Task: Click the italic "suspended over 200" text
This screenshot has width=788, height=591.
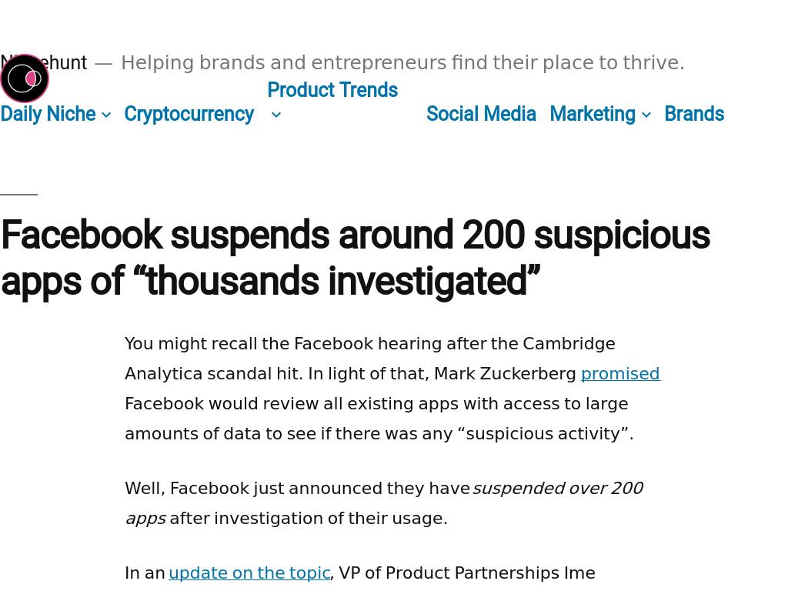Action: (x=557, y=489)
